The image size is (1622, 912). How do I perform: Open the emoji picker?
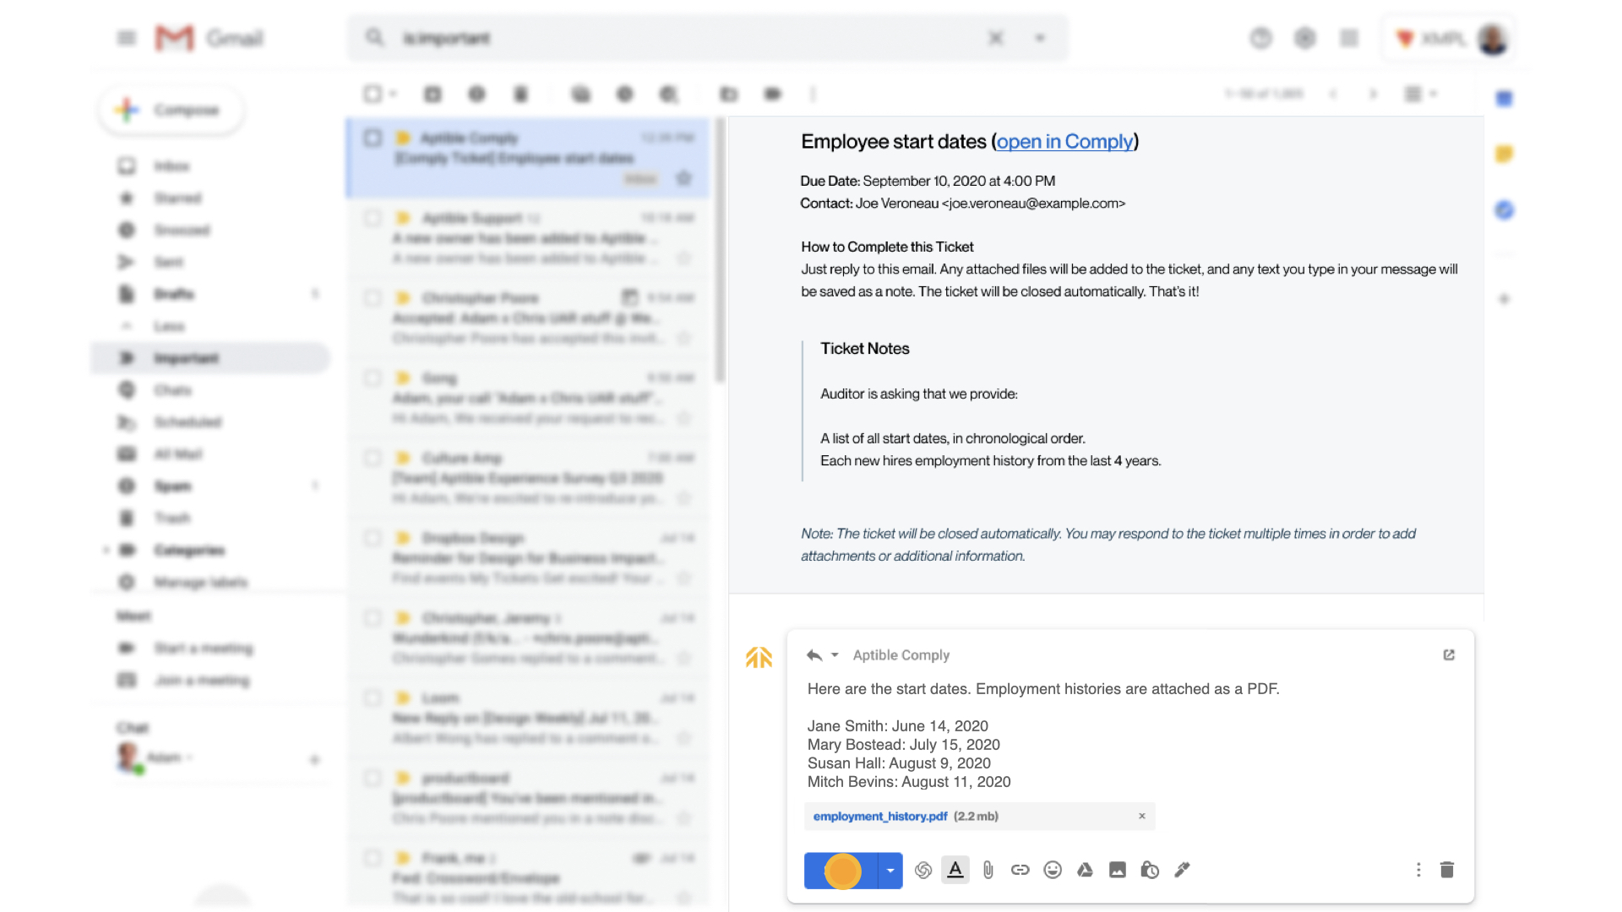(1052, 870)
